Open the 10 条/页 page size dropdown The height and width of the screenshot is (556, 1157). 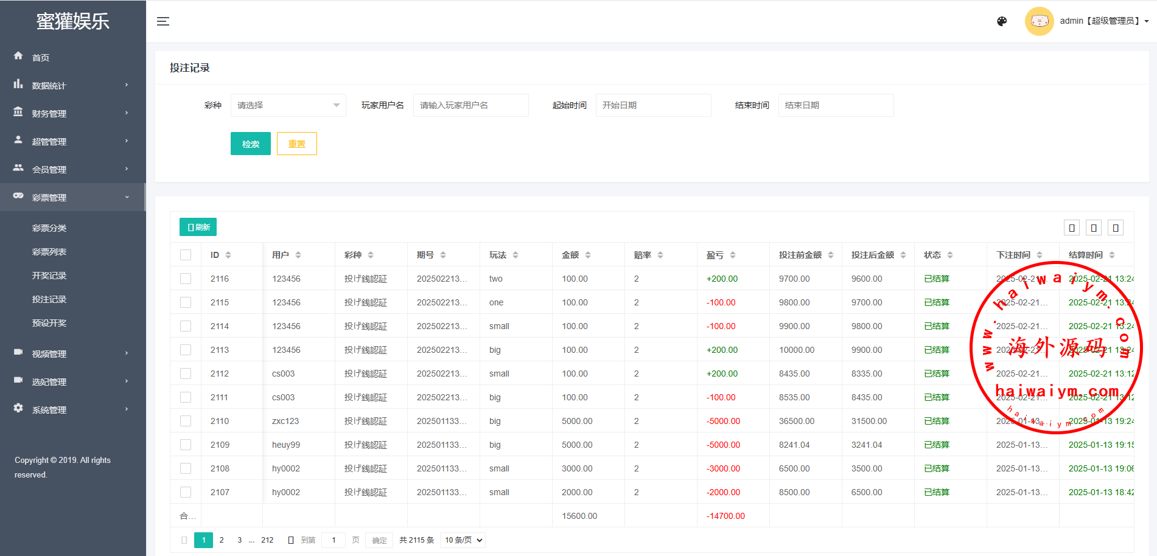[463, 540]
